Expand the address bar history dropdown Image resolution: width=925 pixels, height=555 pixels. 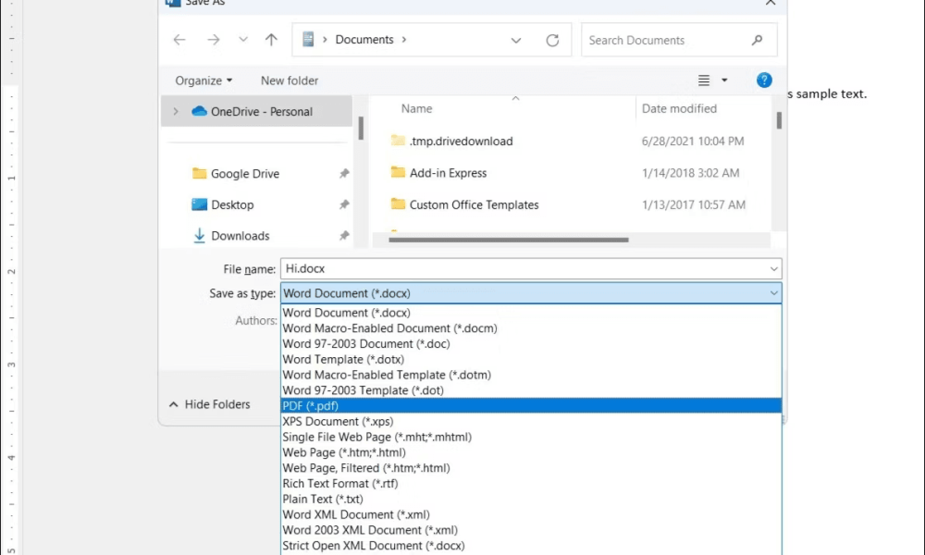515,40
